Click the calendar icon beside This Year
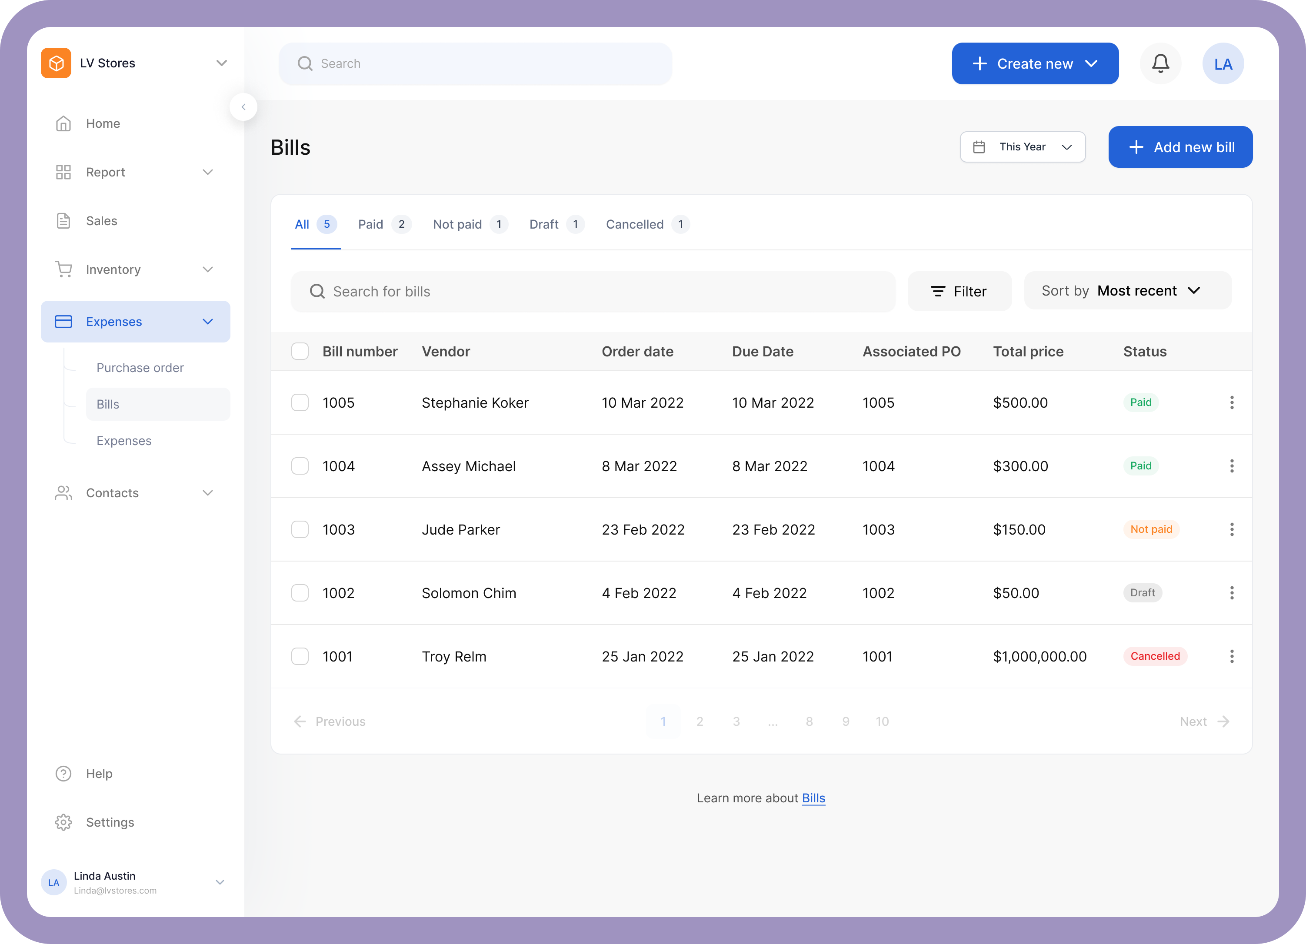 pos(979,147)
